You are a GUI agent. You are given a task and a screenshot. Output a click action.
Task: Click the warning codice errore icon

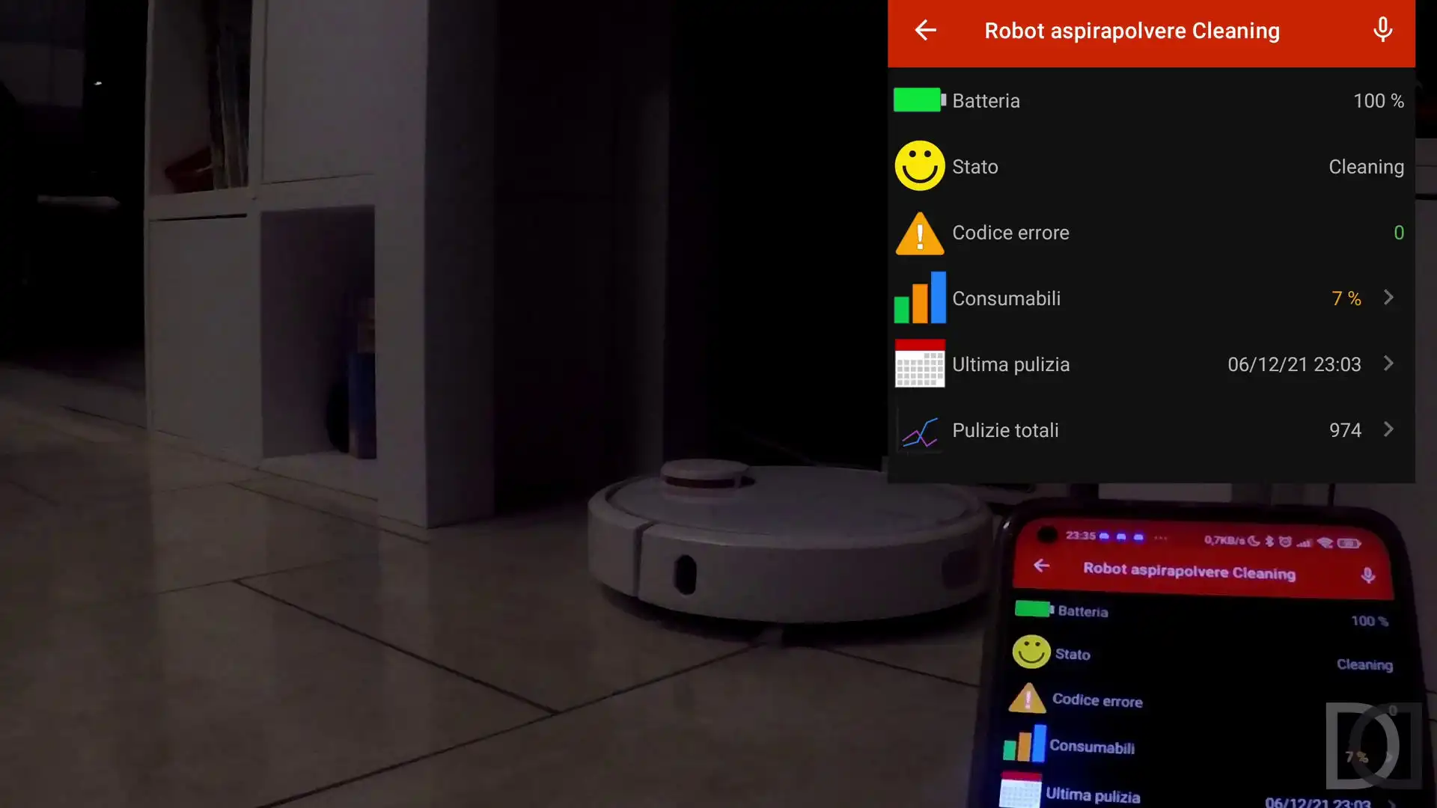918,233
